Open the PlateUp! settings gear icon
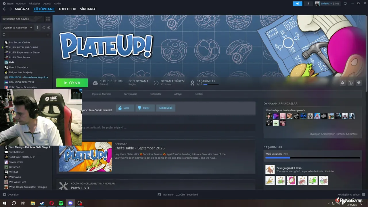This screenshot has width=368, height=207. [343, 83]
